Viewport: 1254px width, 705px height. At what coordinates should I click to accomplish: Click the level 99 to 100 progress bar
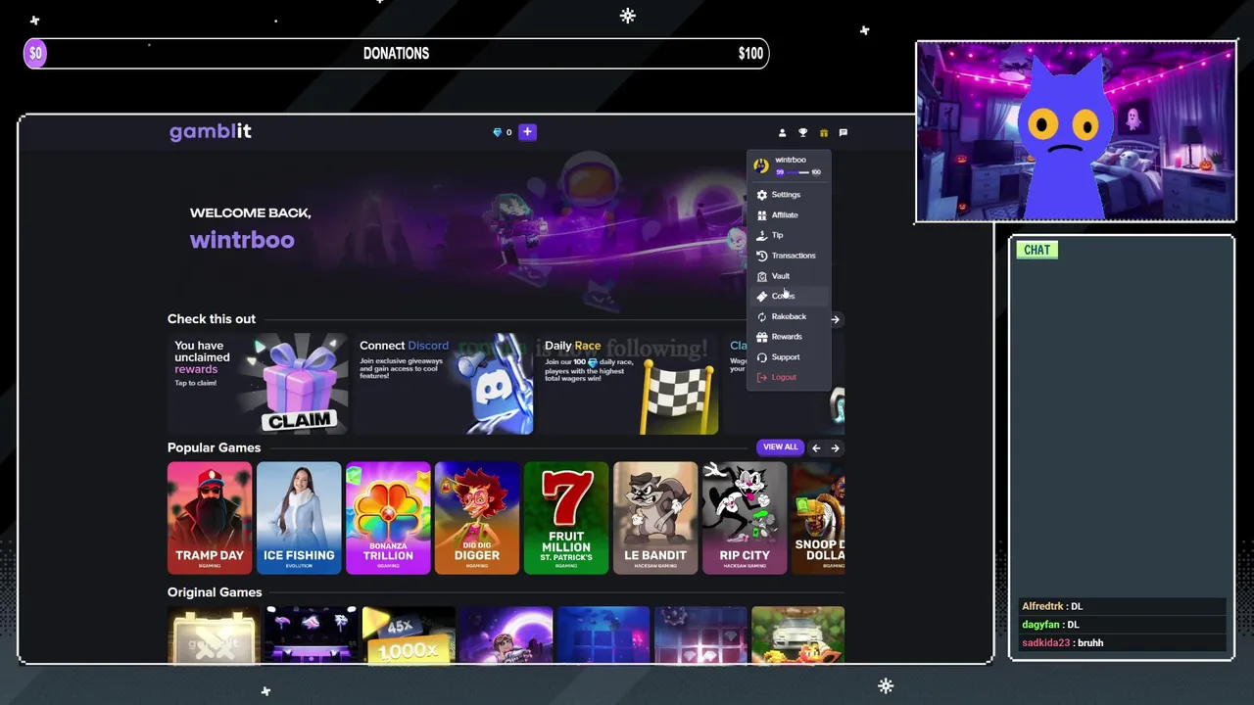click(798, 172)
